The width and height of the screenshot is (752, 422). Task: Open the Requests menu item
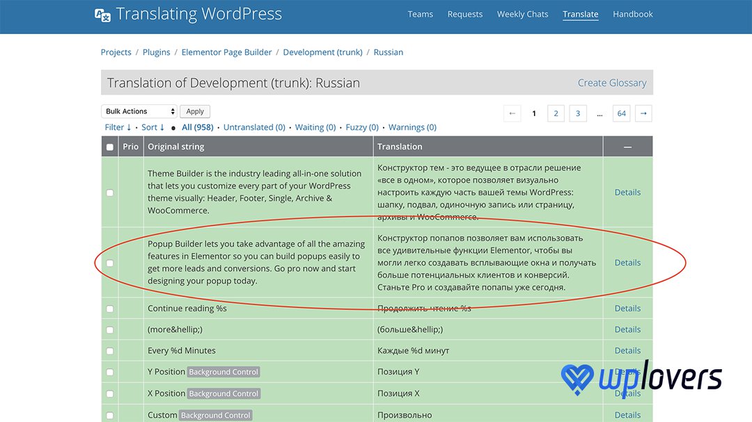[464, 14]
